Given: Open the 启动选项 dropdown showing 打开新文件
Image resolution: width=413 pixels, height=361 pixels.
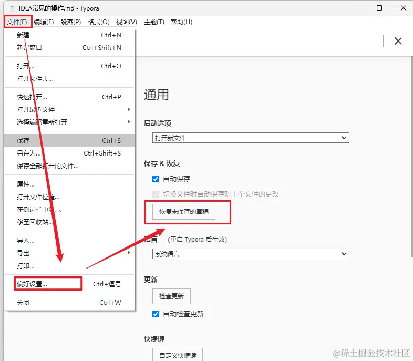Looking at the screenshot, I should (x=251, y=138).
